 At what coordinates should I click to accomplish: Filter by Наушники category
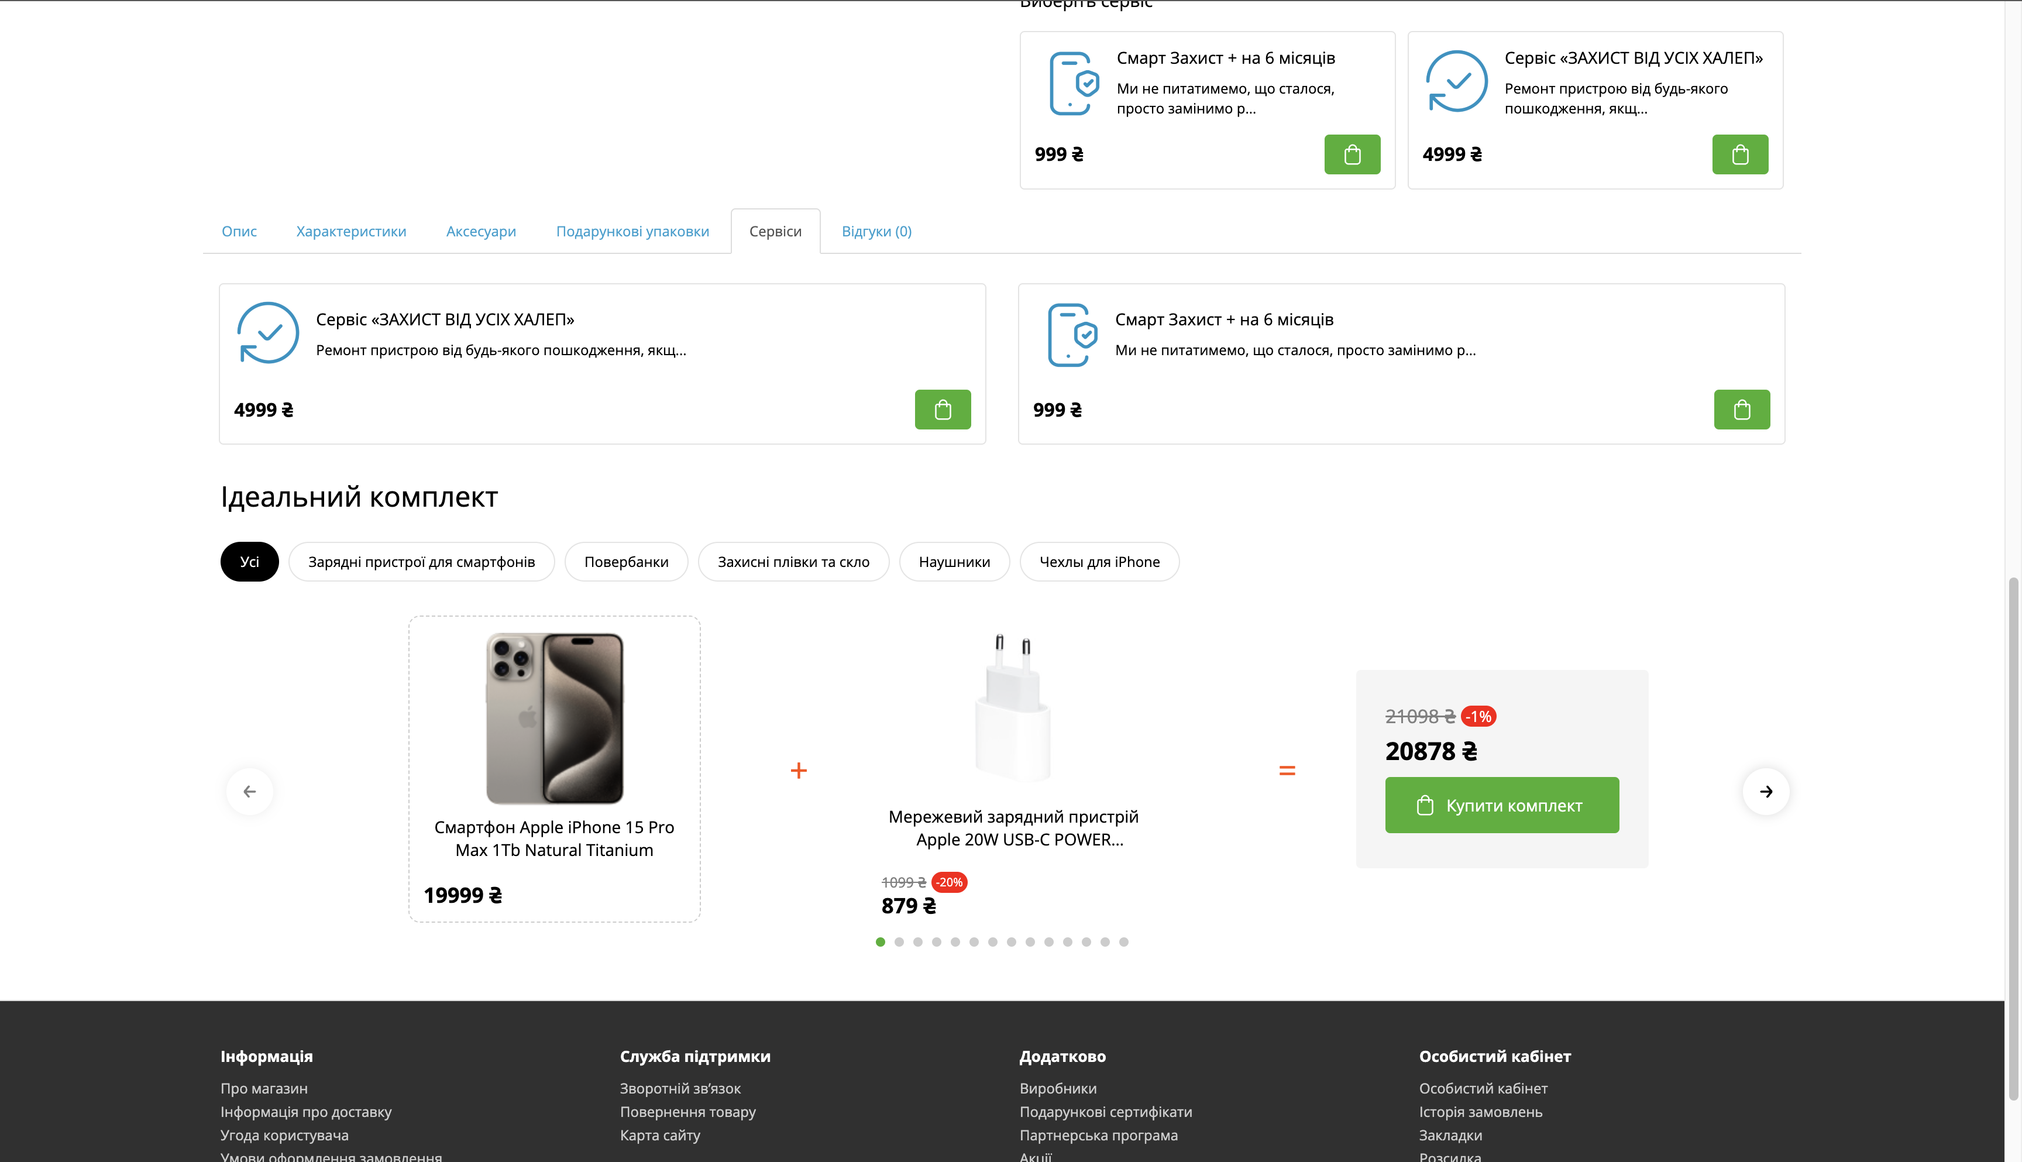(x=954, y=562)
